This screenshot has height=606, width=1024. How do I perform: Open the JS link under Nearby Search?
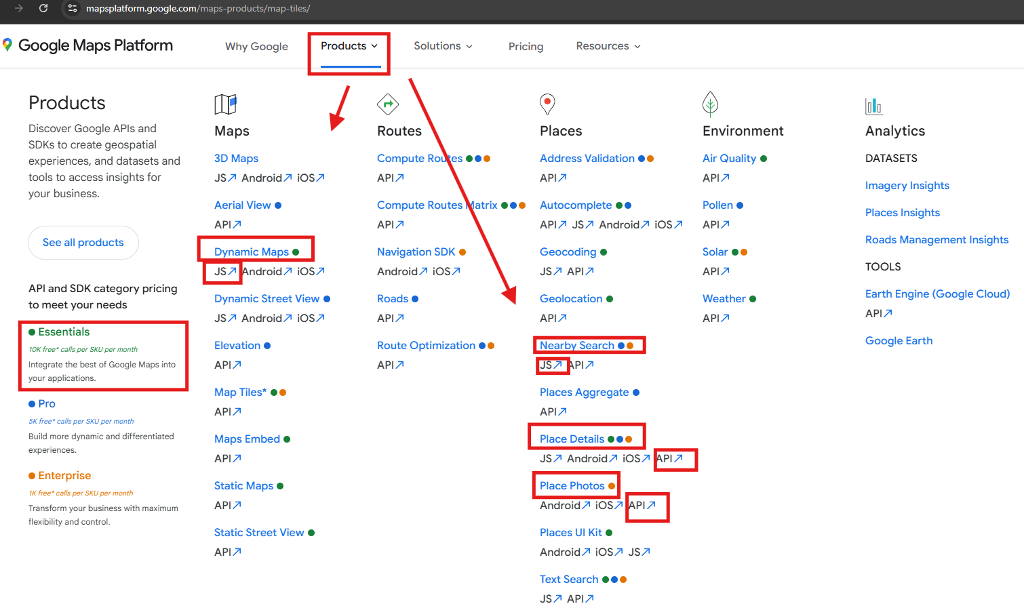click(551, 365)
